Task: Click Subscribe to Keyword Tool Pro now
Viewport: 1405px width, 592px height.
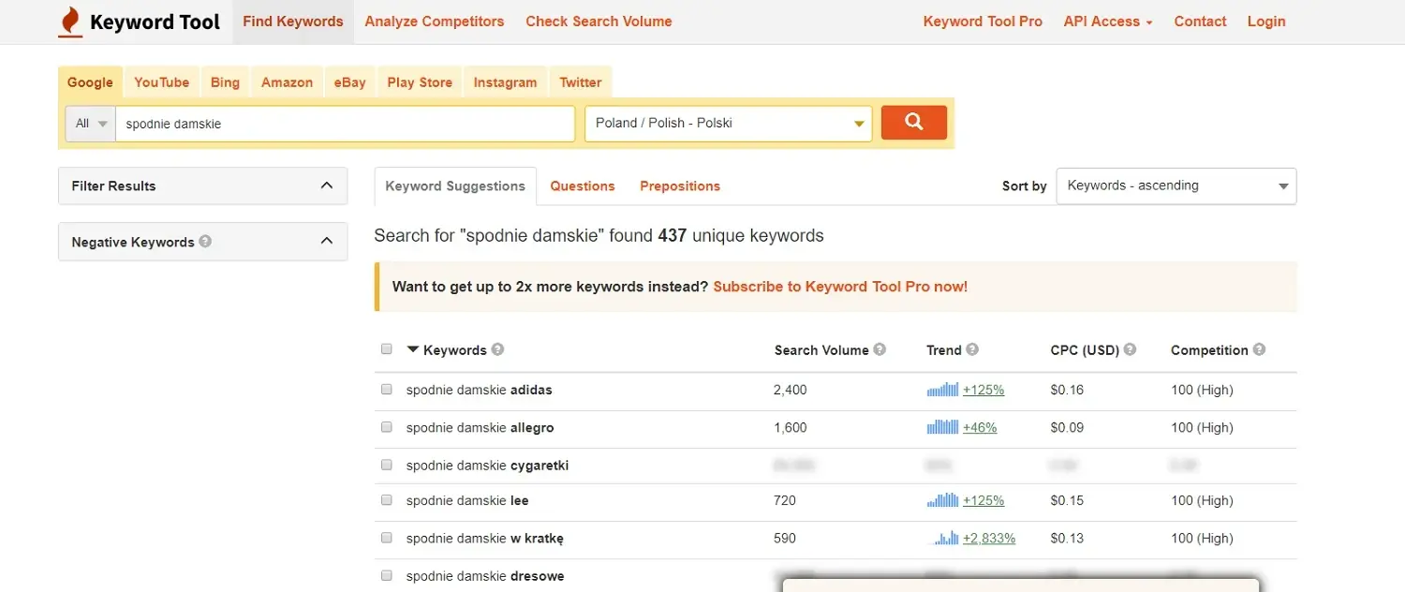Action: coord(840,287)
